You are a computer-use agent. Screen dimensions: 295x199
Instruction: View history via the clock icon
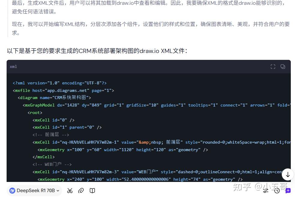coord(277,191)
